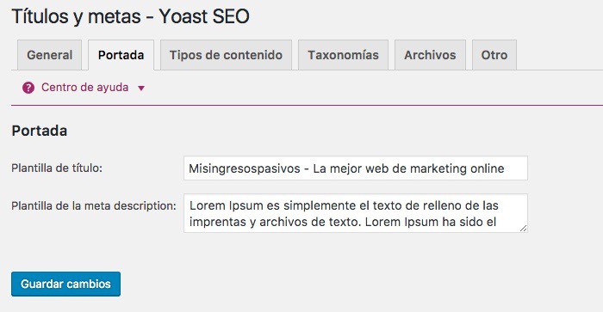
Task: Open the Otro tab
Action: (x=494, y=55)
